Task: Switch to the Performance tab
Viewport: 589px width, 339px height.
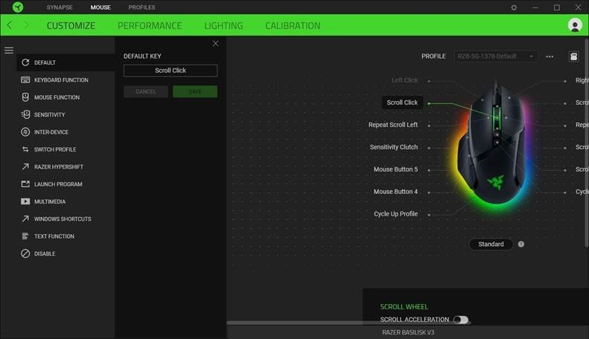Action: point(150,25)
